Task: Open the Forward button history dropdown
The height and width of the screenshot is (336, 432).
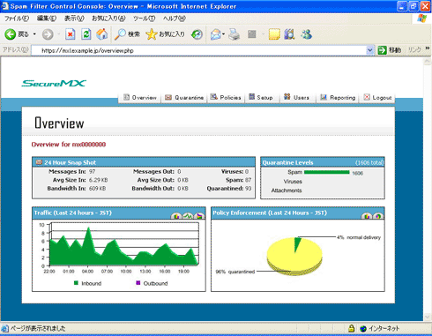Action: [x=58, y=34]
